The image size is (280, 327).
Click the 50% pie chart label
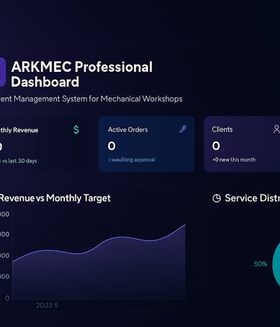click(261, 264)
